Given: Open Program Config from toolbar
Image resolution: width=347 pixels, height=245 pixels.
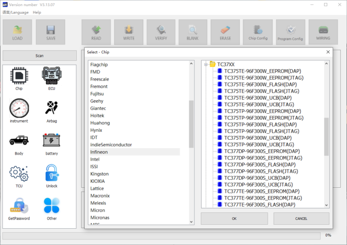Looking at the screenshot, I should (x=290, y=32).
